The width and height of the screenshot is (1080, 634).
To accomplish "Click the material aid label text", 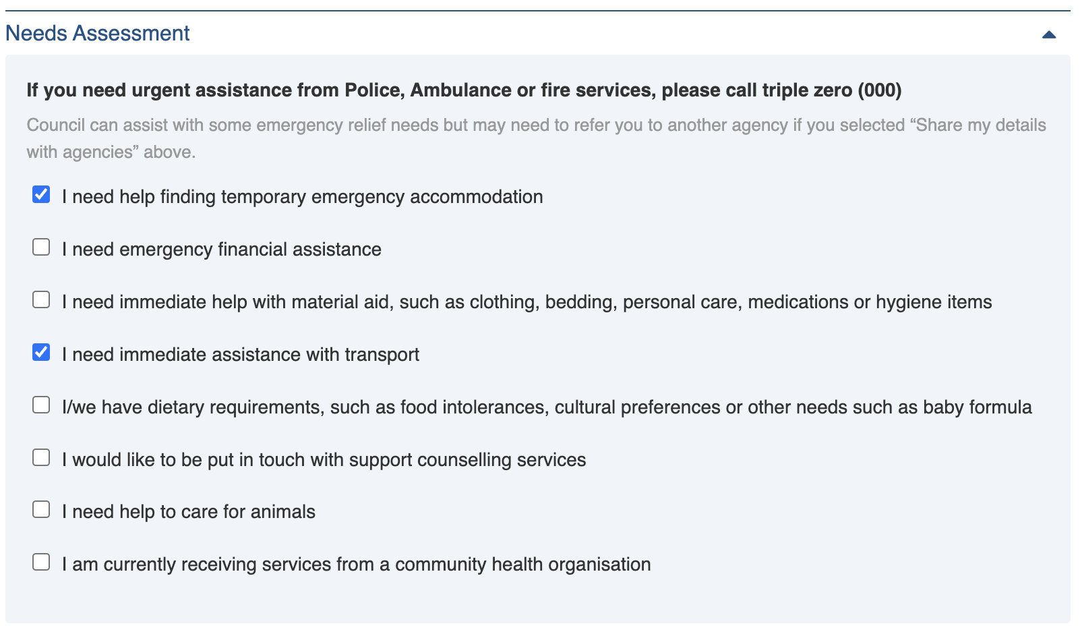I will tap(526, 302).
